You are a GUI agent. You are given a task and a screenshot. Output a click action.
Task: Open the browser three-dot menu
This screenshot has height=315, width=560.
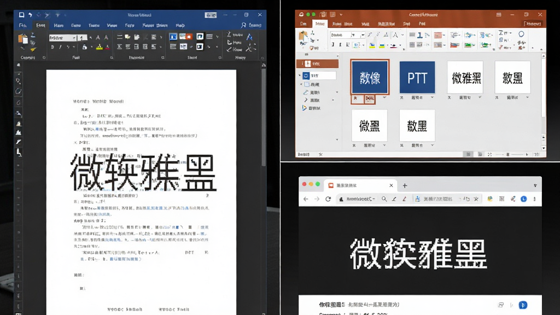click(535, 199)
